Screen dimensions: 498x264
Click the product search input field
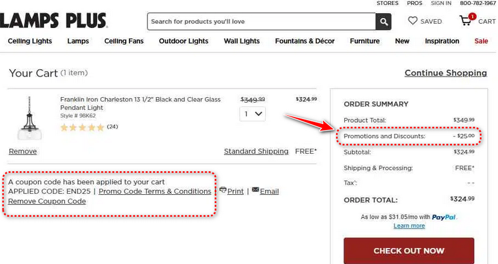(x=261, y=21)
